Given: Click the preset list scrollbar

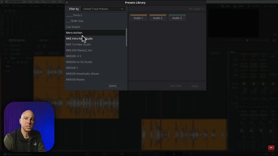Looking at the screenshot, I should pyautogui.click(x=126, y=37).
